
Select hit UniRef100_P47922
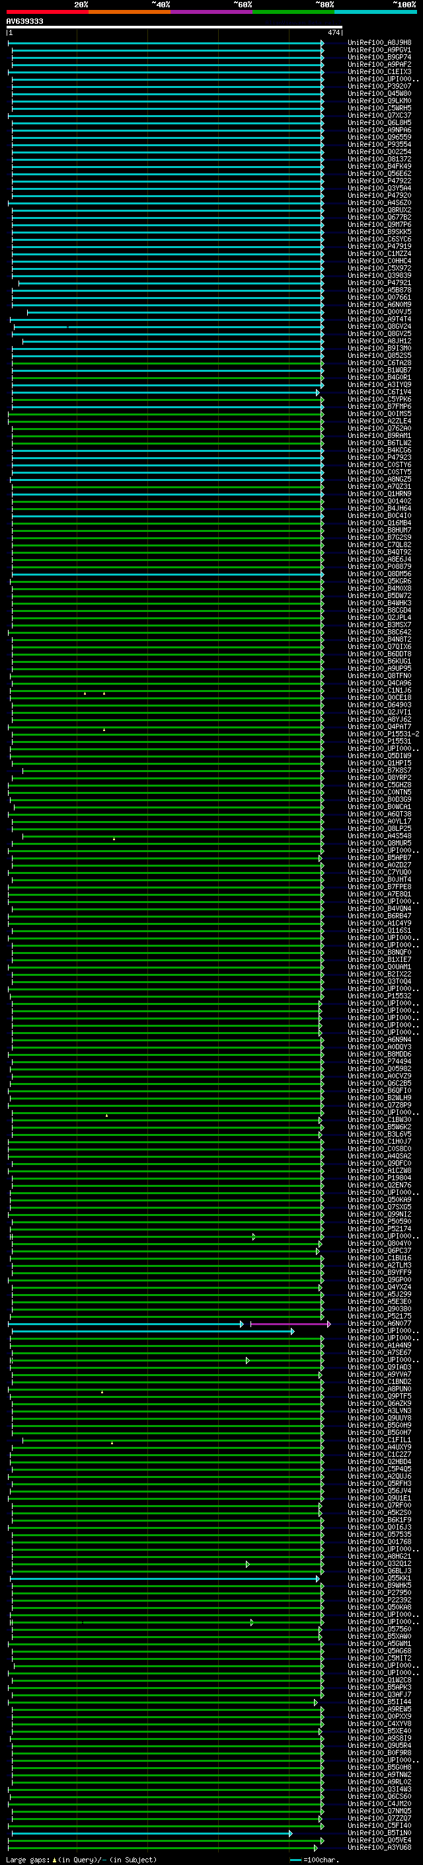(379, 181)
